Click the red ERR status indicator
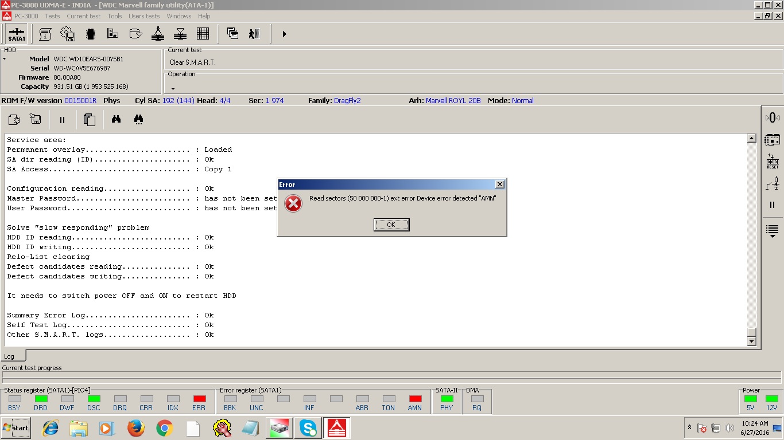784x440 pixels. pos(199,399)
